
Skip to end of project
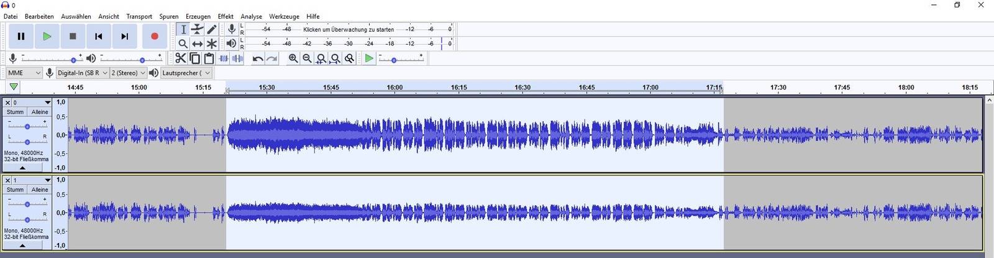coord(125,37)
